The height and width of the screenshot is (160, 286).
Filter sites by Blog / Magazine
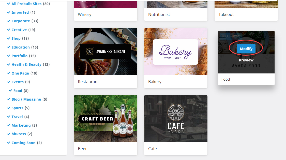coord(26,99)
